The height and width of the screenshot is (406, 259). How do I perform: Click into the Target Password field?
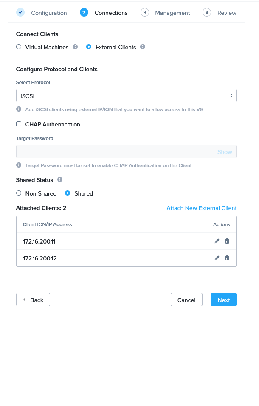tap(115, 151)
